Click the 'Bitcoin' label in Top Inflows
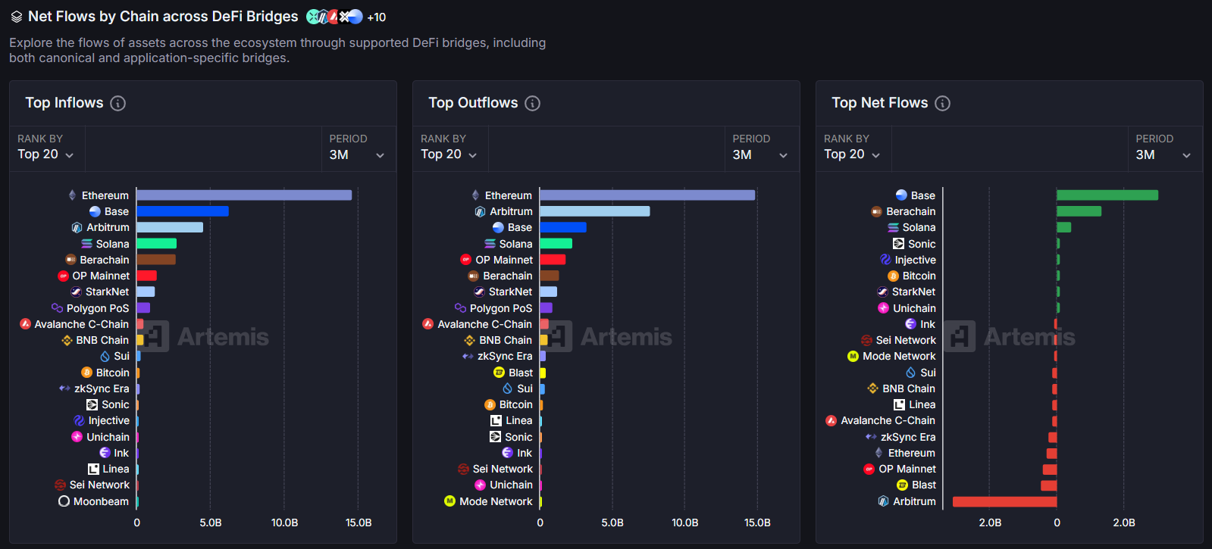 [x=113, y=373]
